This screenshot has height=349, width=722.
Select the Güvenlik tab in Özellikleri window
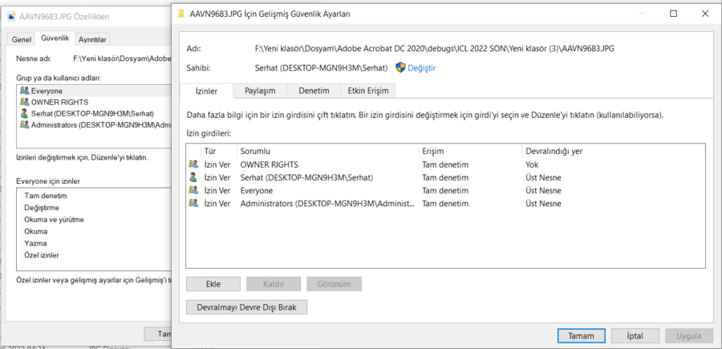55,39
